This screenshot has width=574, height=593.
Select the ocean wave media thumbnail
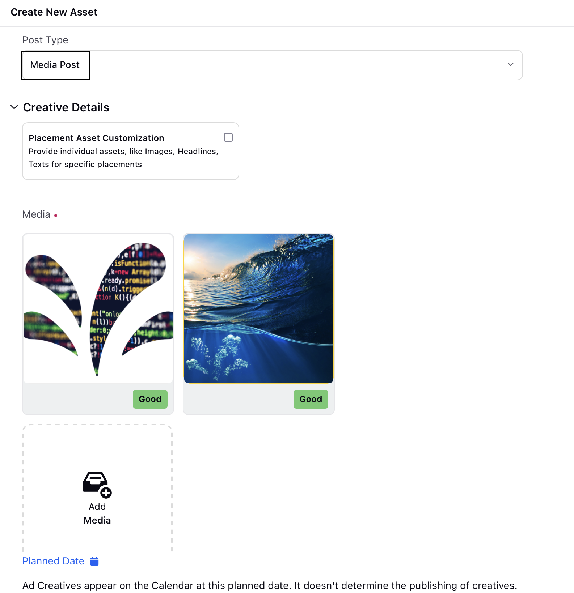pyautogui.click(x=259, y=308)
